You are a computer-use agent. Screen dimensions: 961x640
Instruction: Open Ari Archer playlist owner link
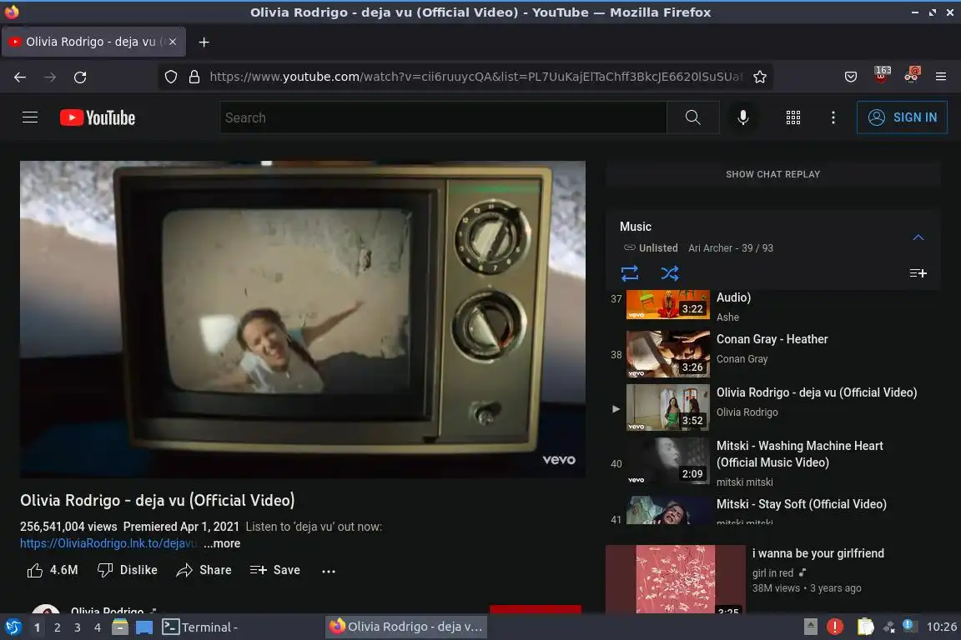[x=710, y=248]
